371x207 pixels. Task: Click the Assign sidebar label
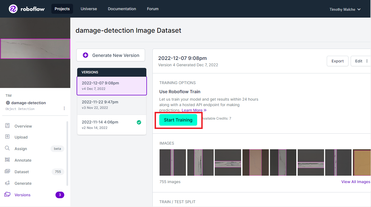click(21, 149)
